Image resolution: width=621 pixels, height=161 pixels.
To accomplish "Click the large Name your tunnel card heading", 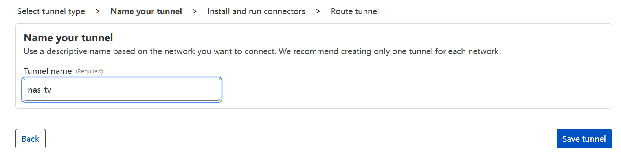I will (68, 38).
